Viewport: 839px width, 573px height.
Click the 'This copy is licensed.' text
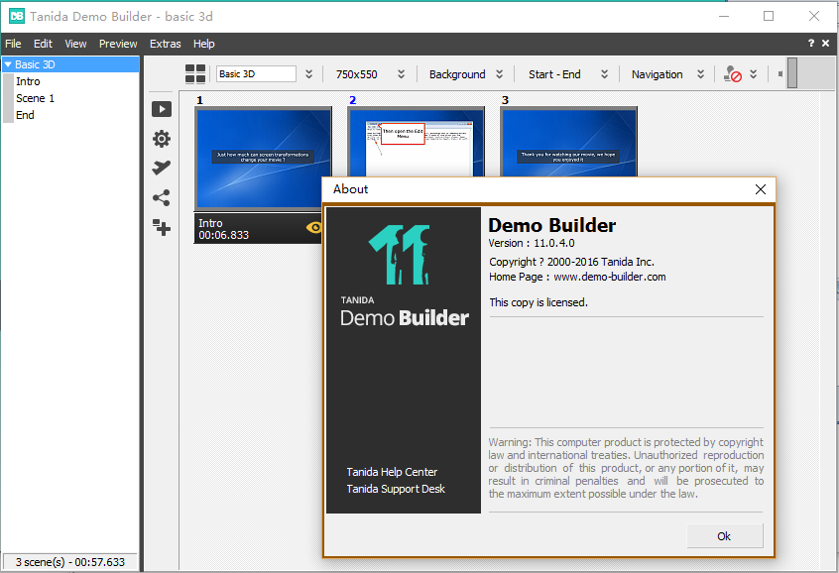[x=539, y=302]
